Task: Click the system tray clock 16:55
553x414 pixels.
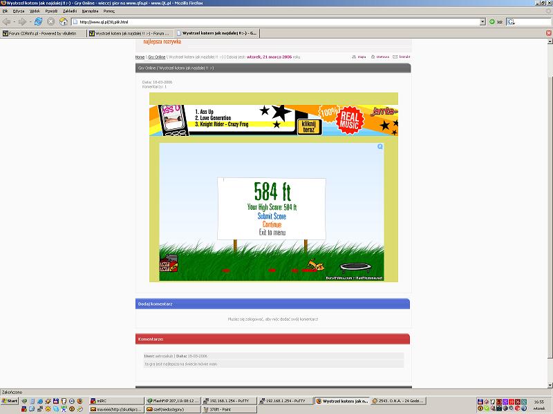Action: (x=539, y=402)
